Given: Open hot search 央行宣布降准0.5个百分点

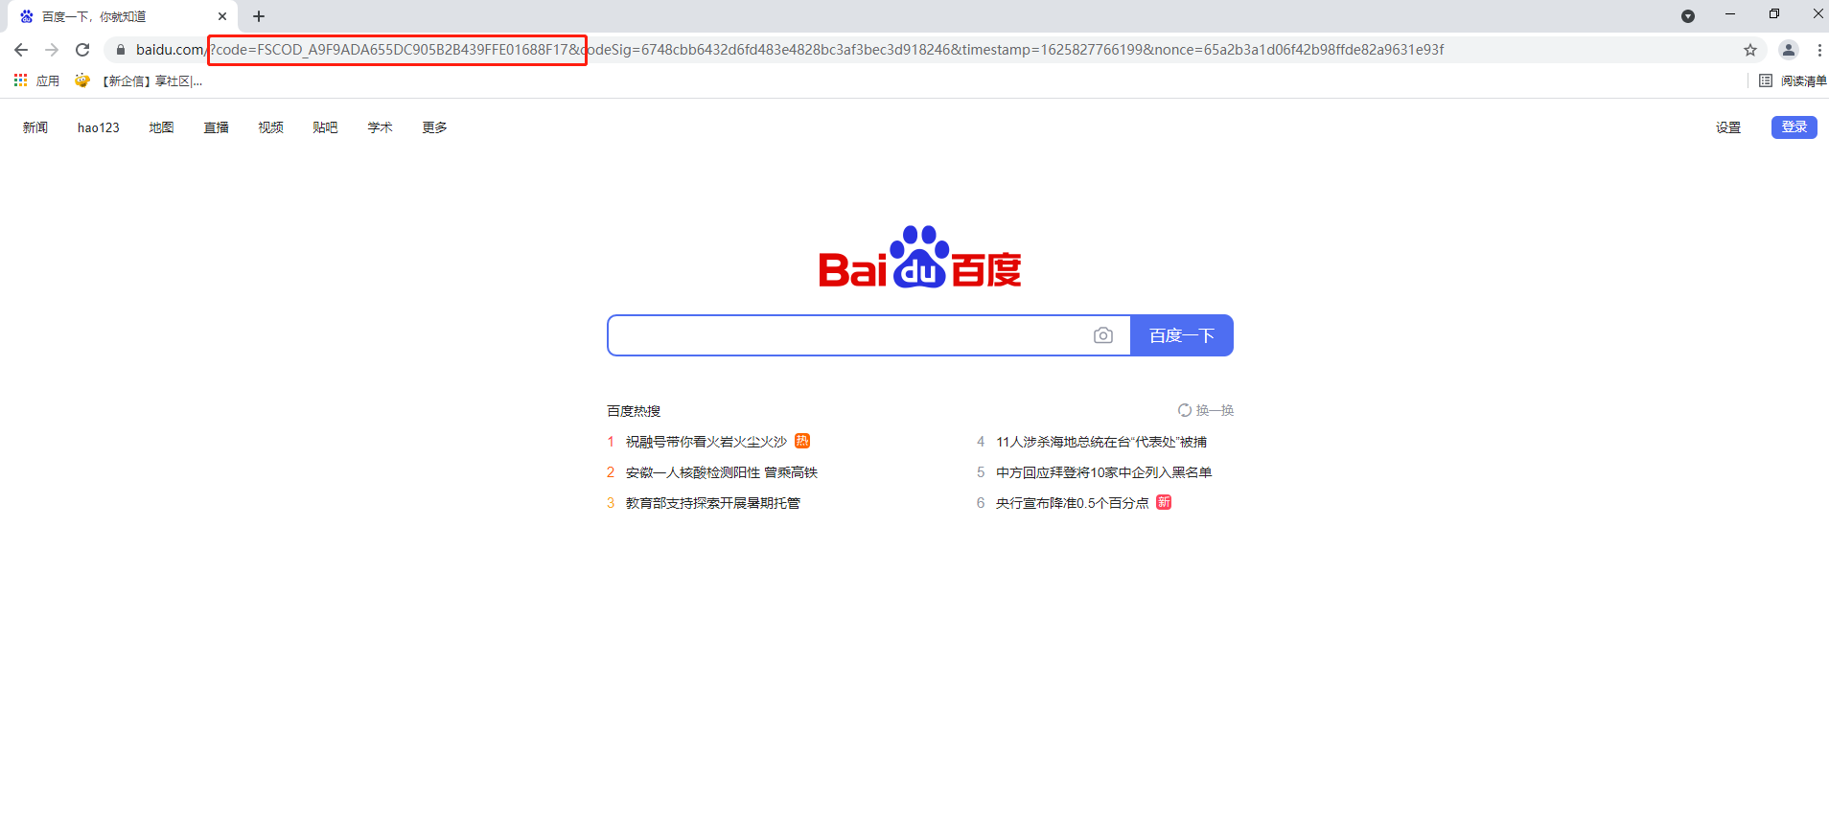Looking at the screenshot, I should [x=1073, y=503].
